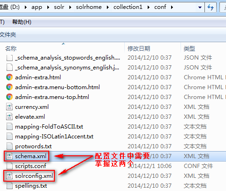Click Chrome icon of admin-extra.html

pos(9,77)
